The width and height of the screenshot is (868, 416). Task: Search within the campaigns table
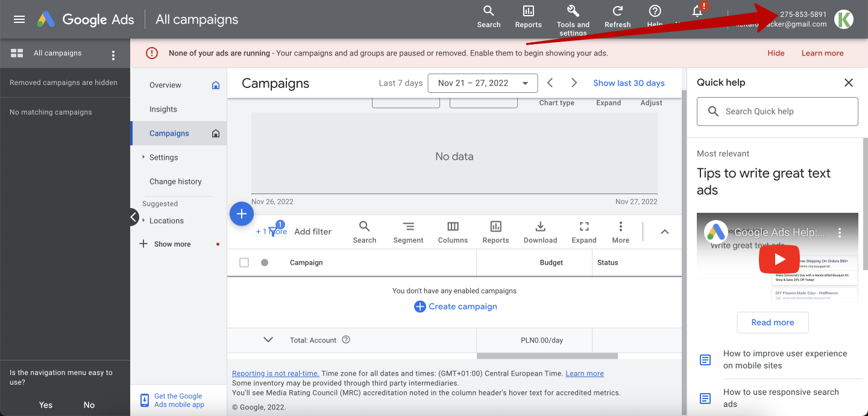tap(365, 232)
